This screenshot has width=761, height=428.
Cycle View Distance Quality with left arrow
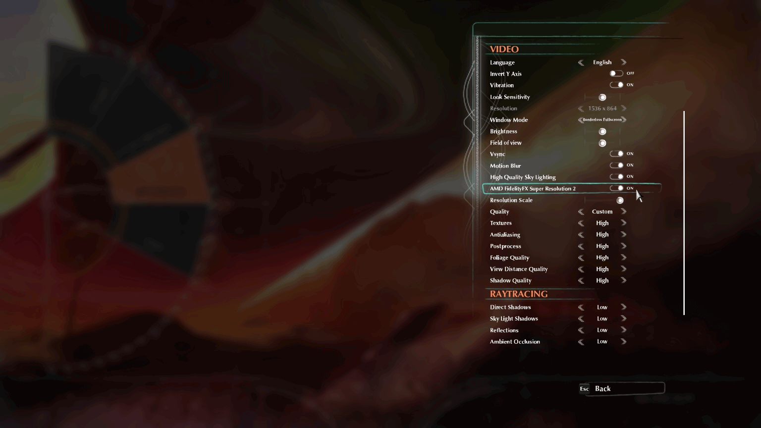coord(581,269)
